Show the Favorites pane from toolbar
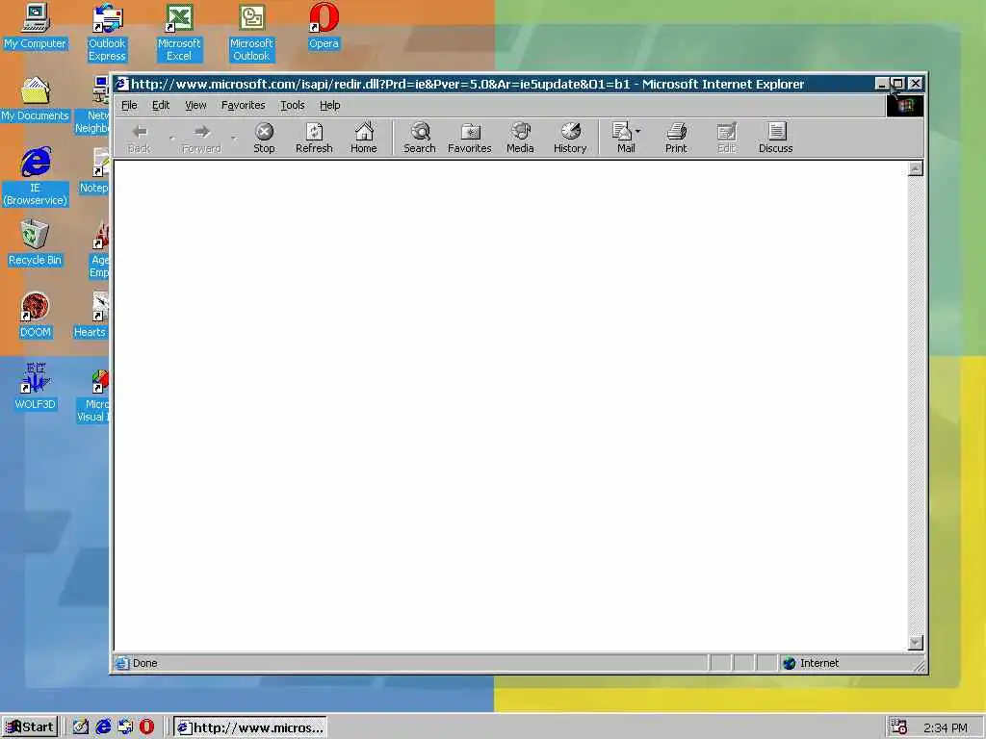This screenshot has height=739, width=986. pos(470,138)
